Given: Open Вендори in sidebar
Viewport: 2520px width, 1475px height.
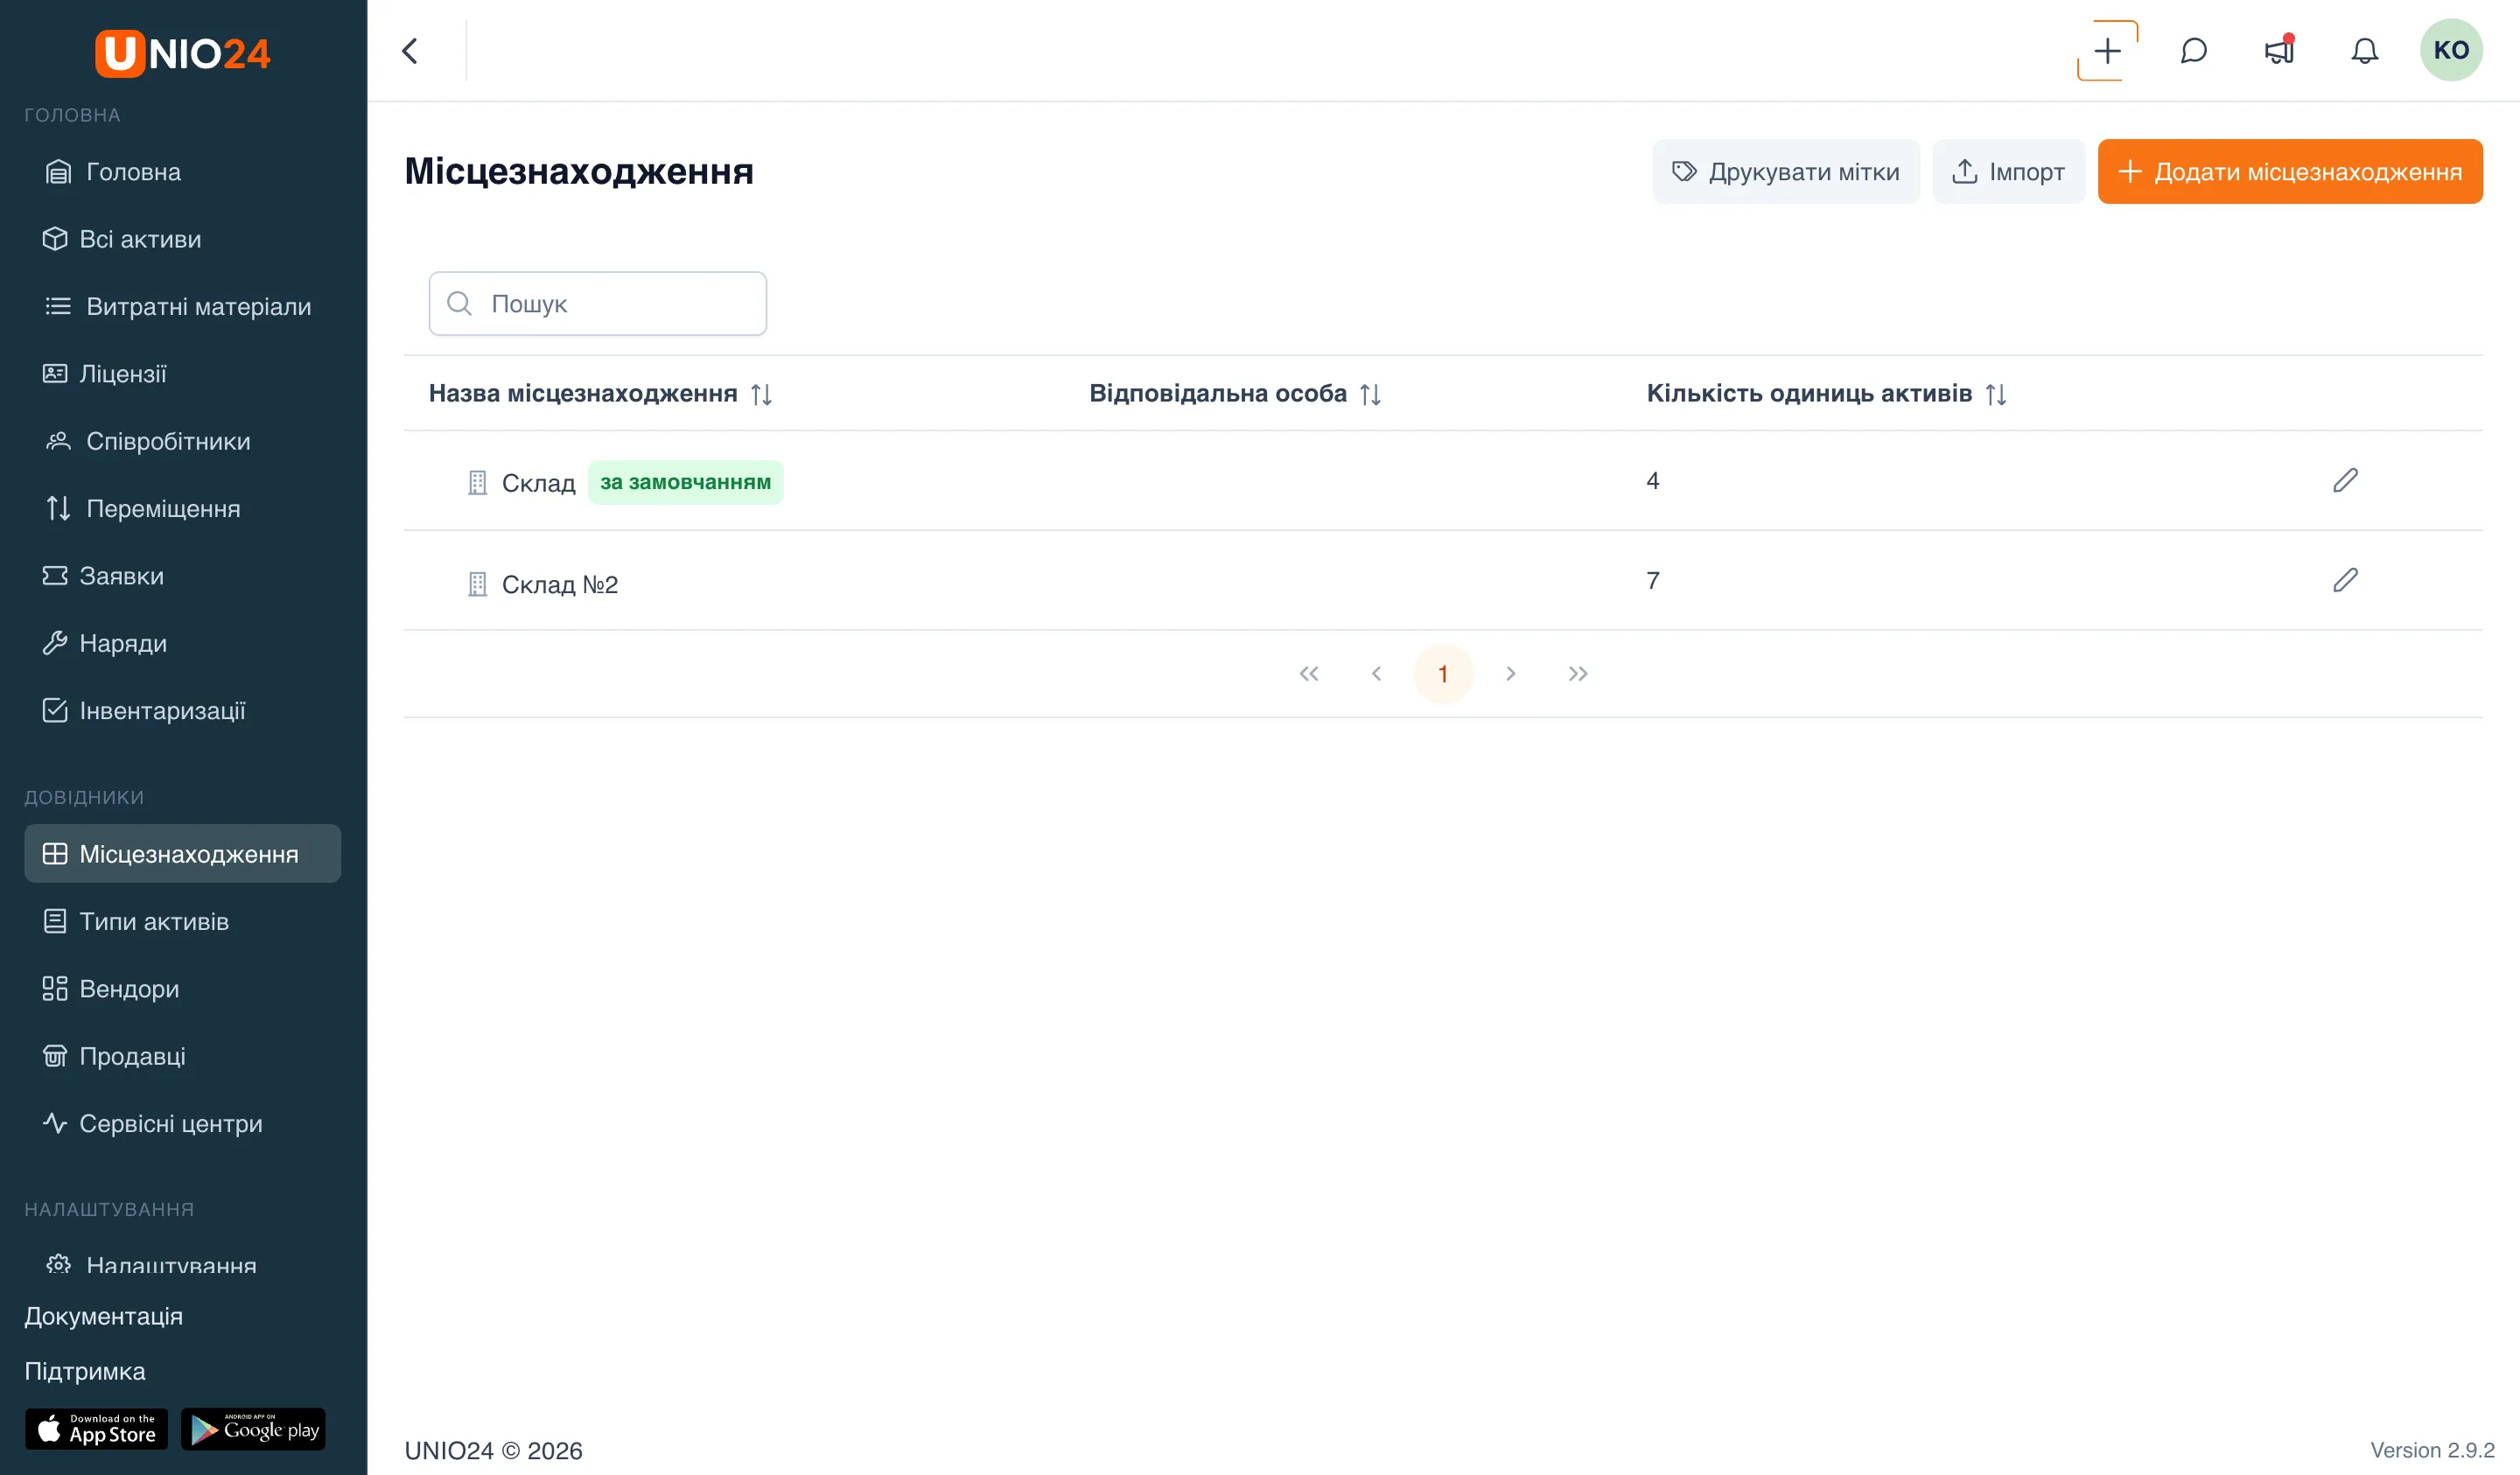Looking at the screenshot, I should [183, 989].
